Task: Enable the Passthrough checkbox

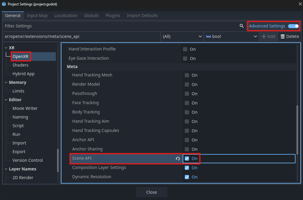Action: click(x=187, y=94)
